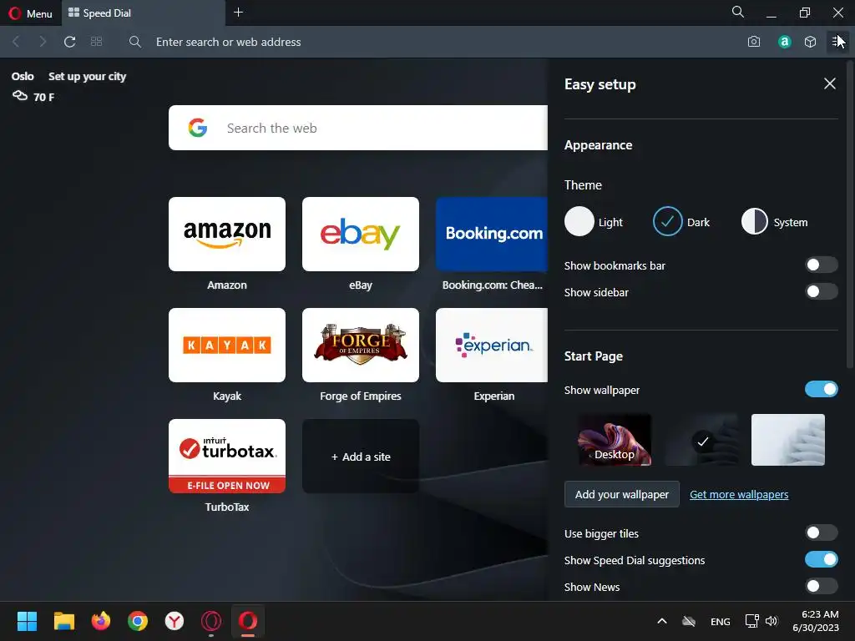Click the ENG language indicator
The width and height of the screenshot is (855, 641).
click(721, 621)
